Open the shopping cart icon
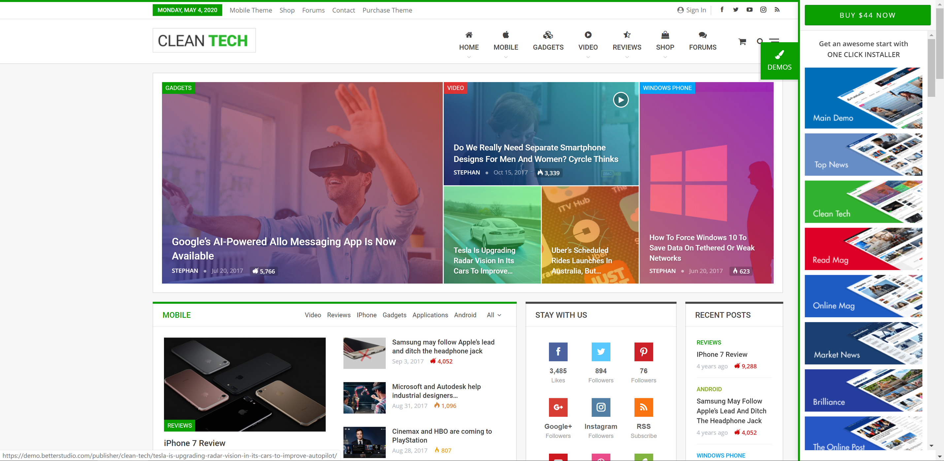The image size is (944, 461). pyautogui.click(x=742, y=41)
